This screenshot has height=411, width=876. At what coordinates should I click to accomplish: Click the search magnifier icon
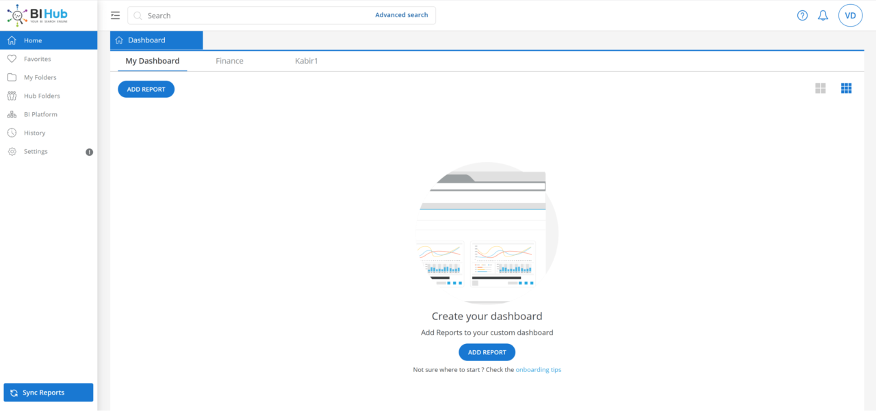pyautogui.click(x=138, y=15)
